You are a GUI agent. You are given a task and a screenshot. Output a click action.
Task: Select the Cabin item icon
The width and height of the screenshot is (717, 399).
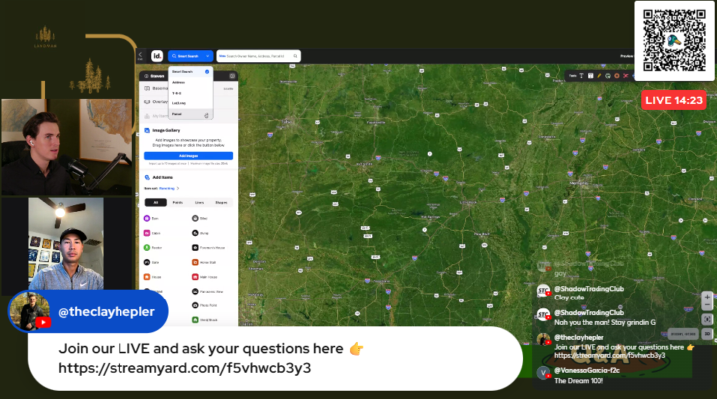(x=147, y=233)
